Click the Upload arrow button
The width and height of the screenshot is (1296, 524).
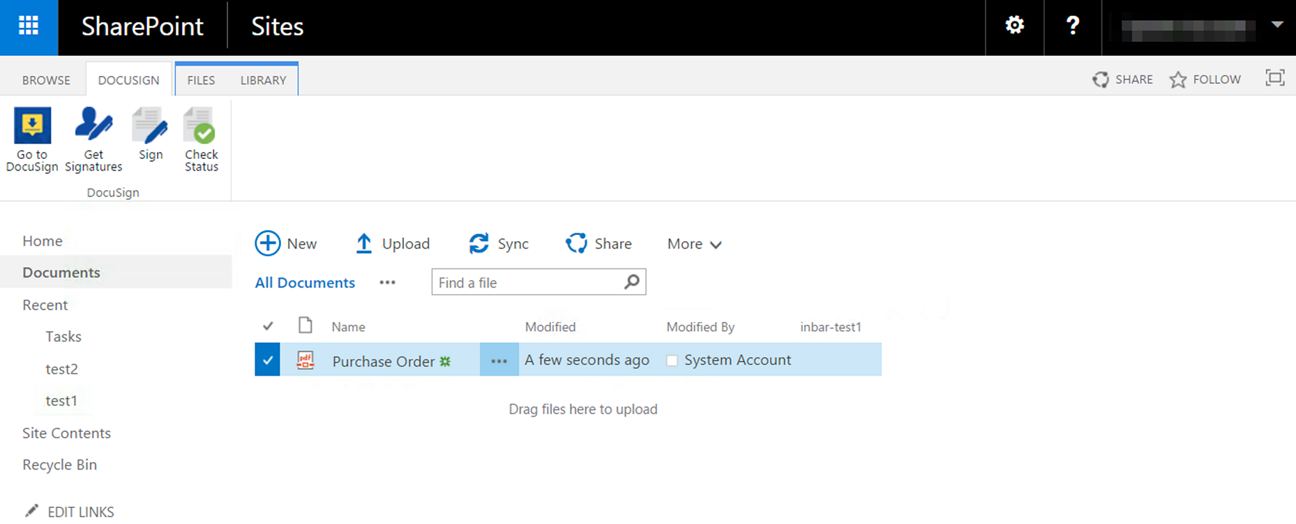pos(392,244)
